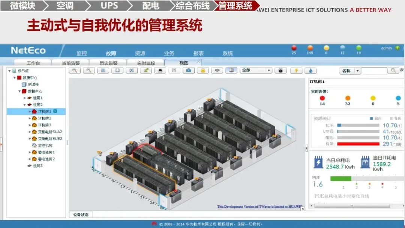
Task: Open the 报表 main menu
Action: (198, 53)
